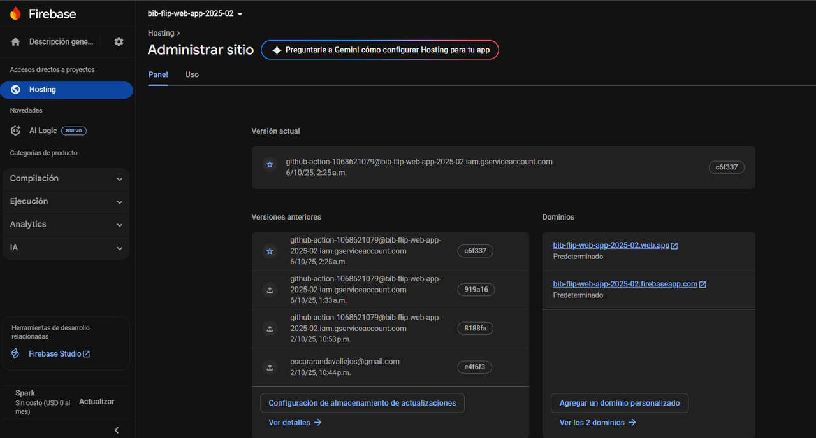Click the AI Logic sparkle icon
816x438 pixels.
16,131
